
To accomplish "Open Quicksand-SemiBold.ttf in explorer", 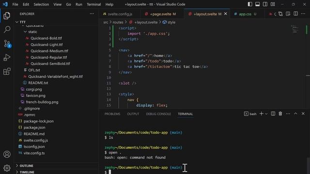I will [x=50, y=63].
